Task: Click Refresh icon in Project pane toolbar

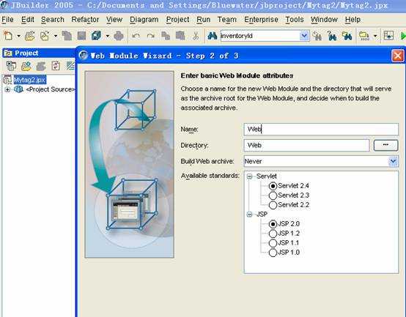Action: [x=56, y=66]
